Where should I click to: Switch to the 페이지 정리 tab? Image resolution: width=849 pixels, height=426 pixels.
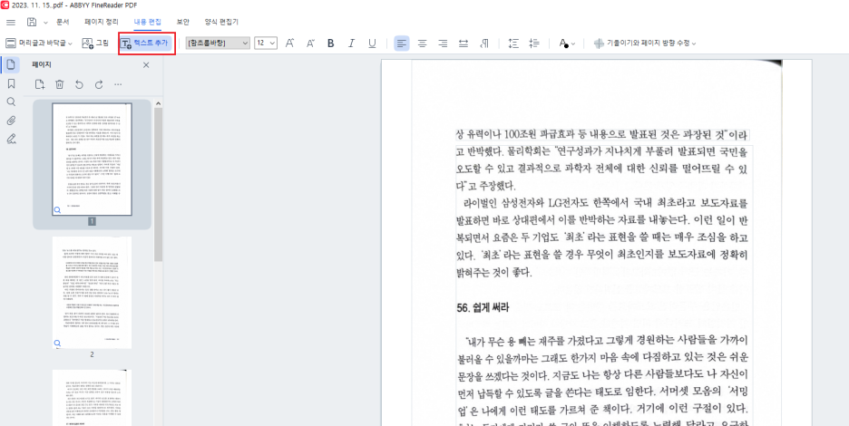click(102, 22)
